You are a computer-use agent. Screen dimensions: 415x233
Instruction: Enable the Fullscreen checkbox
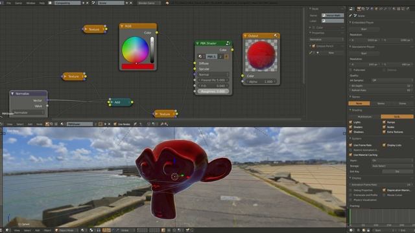351,70
